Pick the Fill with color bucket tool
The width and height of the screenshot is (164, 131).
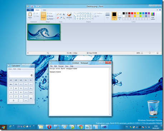pos(61,15)
